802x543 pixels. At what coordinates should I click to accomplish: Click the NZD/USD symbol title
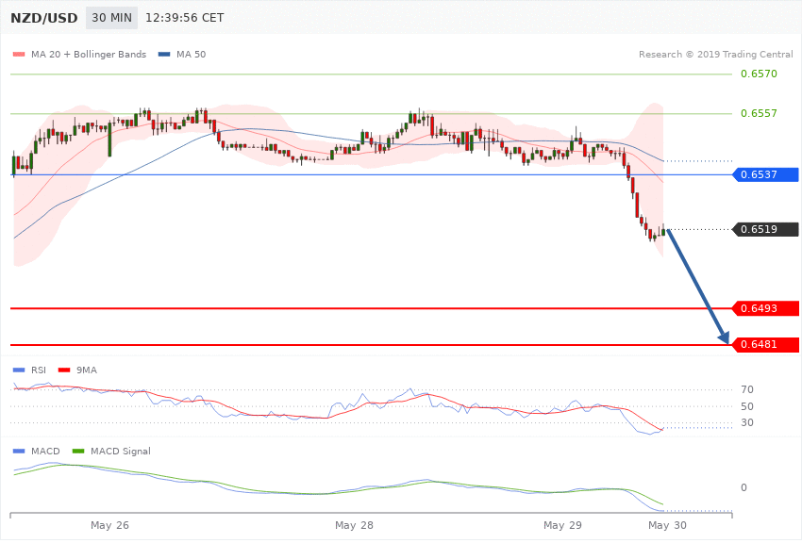coord(44,18)
